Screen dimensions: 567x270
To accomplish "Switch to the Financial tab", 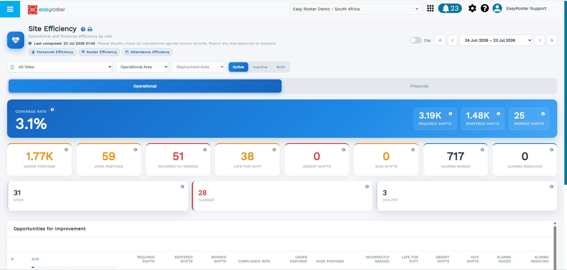I will click(x=419, y=86).
